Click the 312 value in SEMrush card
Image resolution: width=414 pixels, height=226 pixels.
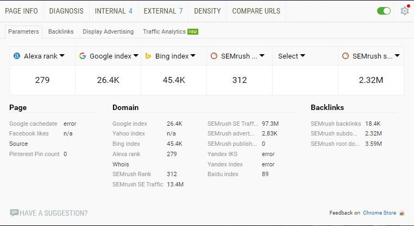(240, 80)
